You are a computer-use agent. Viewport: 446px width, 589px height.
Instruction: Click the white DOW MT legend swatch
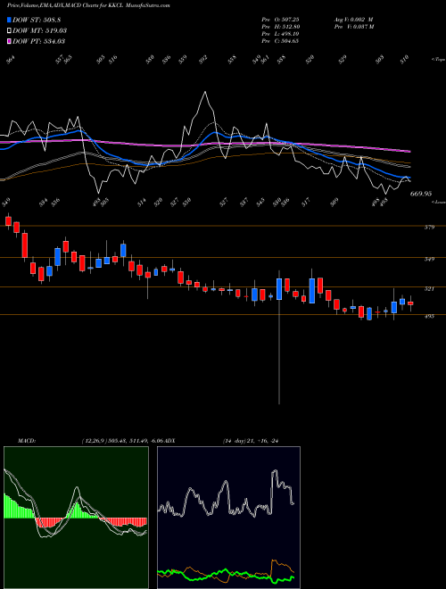click(10, 30)
